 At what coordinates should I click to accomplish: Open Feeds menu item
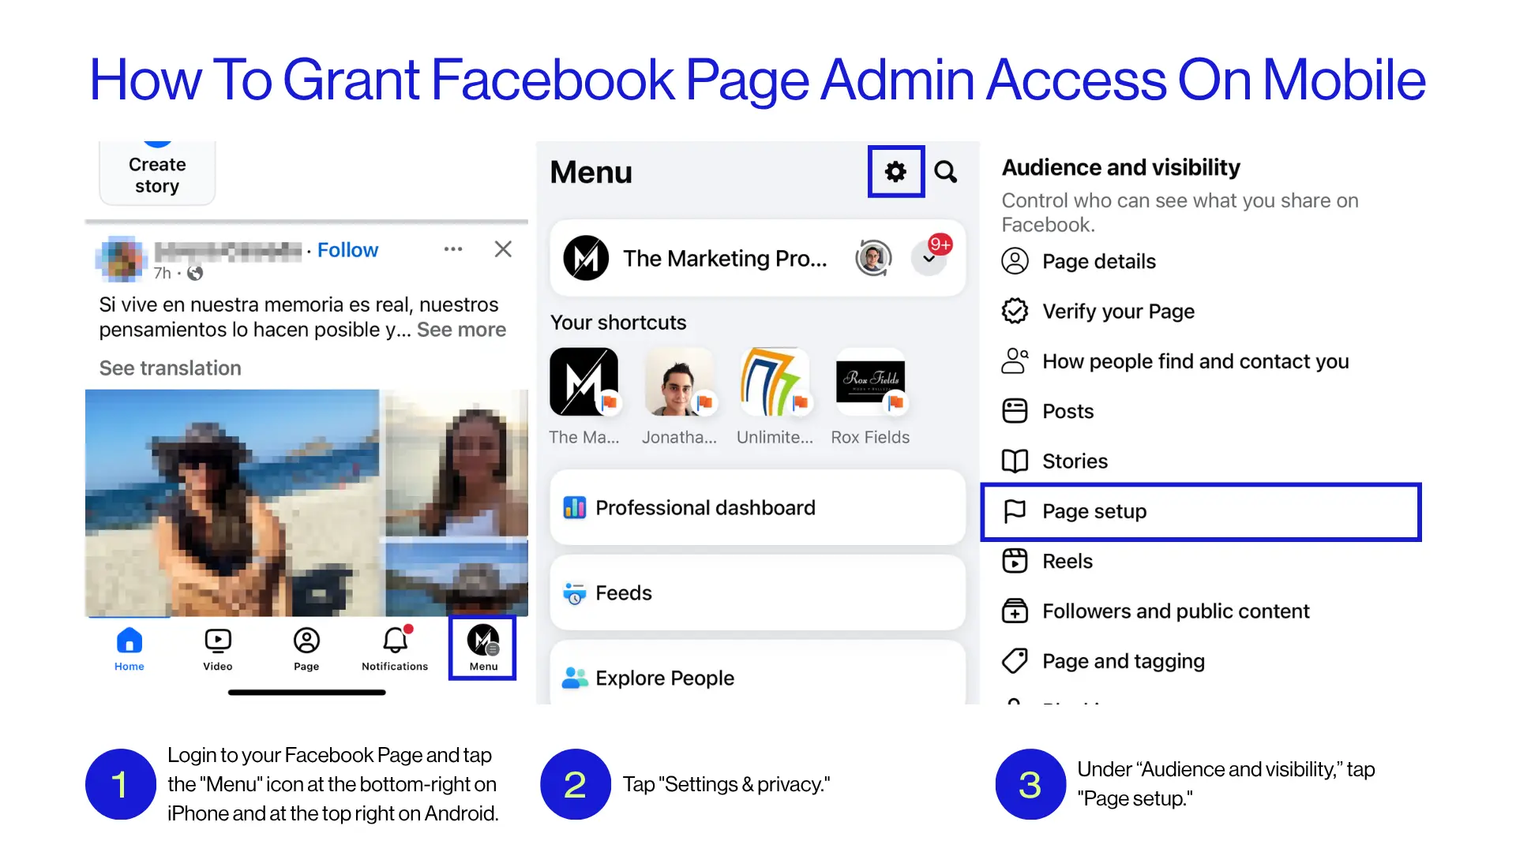point(757,592)
